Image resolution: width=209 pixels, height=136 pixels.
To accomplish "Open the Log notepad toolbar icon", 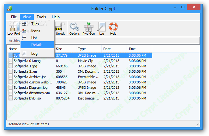I will tap(101, 27).
